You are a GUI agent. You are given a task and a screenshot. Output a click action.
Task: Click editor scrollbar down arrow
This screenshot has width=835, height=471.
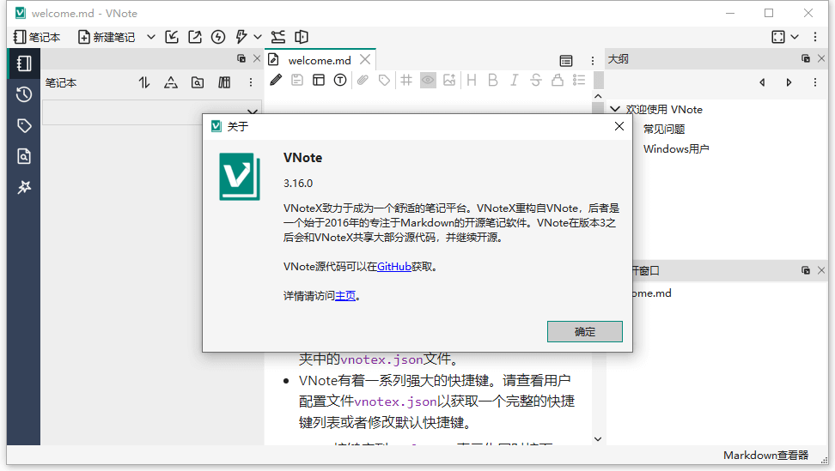point(598,439)
